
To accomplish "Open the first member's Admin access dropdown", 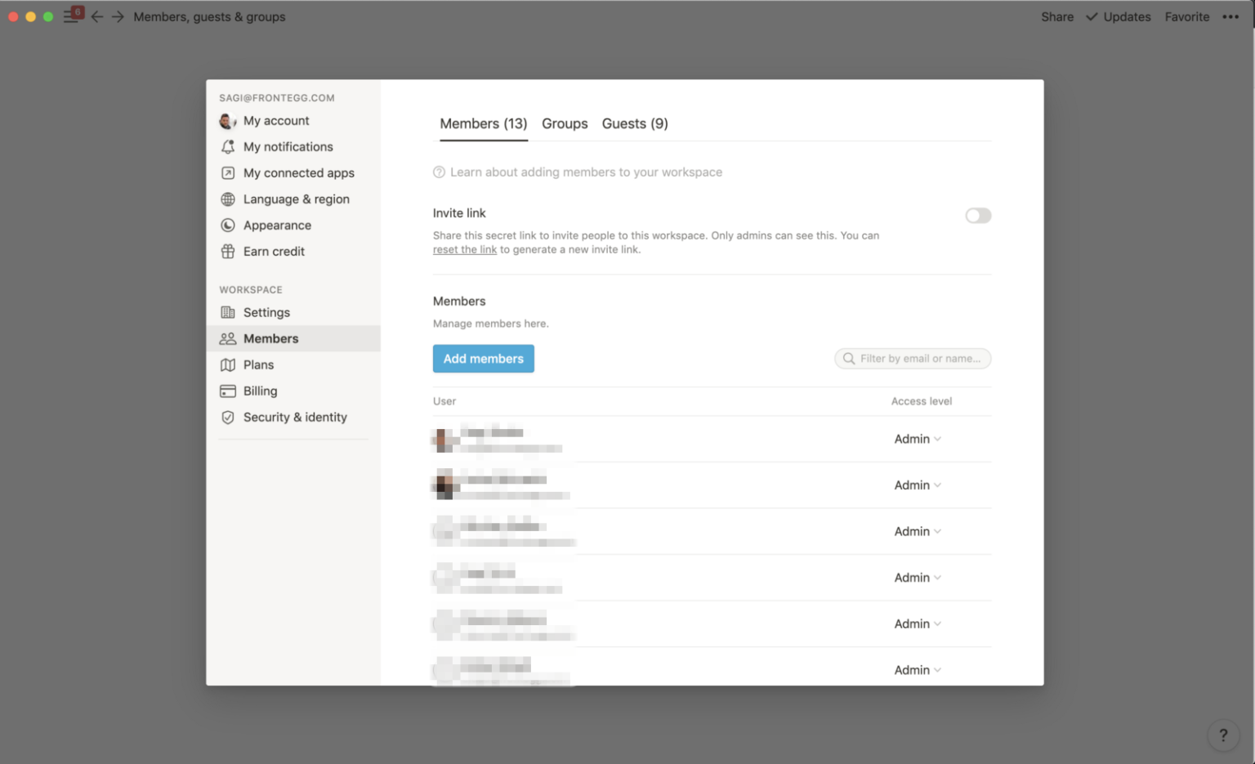I will click(x=917, y=439).
